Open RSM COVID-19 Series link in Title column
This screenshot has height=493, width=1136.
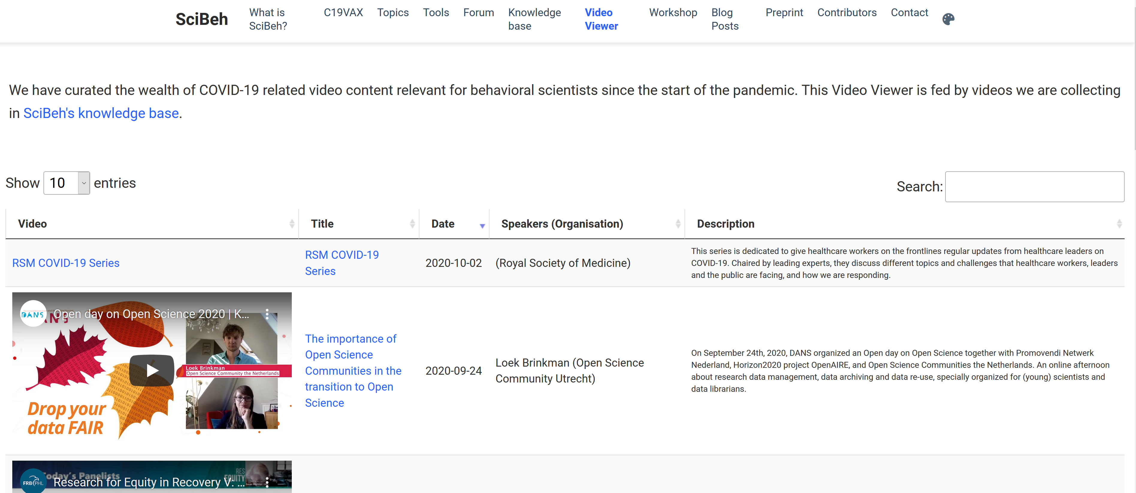(x=342, y=263)
